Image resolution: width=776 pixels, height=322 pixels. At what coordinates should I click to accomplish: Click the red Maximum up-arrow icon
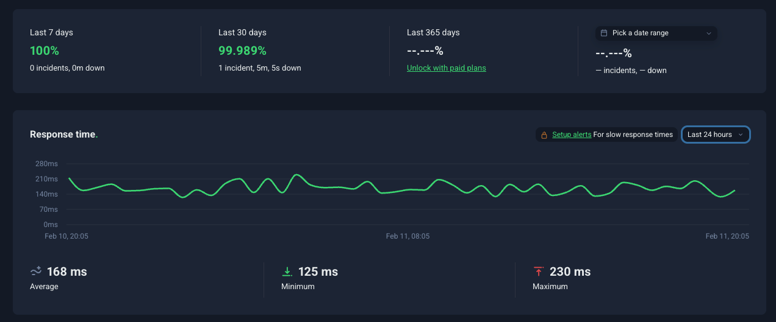pyautogui.click(x=538, y=271)
